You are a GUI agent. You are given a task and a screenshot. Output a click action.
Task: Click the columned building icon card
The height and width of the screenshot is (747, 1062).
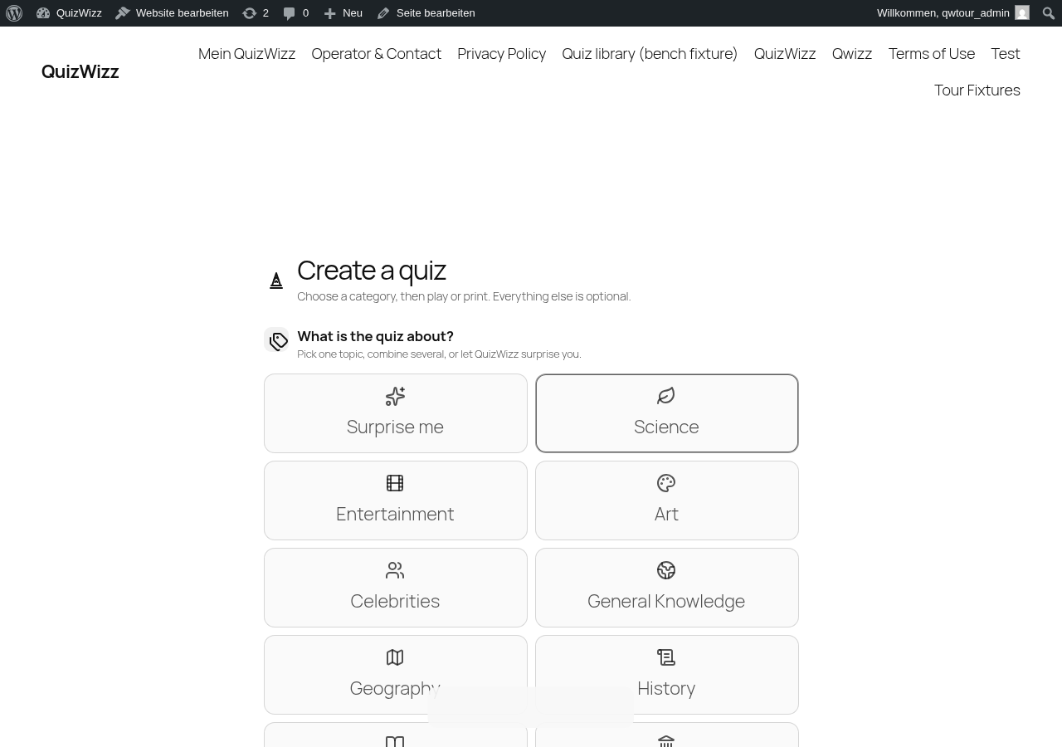[x=667, y=735]
